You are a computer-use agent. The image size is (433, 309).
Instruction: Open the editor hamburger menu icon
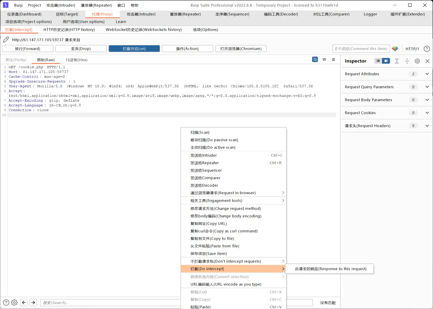pos(334,60)
